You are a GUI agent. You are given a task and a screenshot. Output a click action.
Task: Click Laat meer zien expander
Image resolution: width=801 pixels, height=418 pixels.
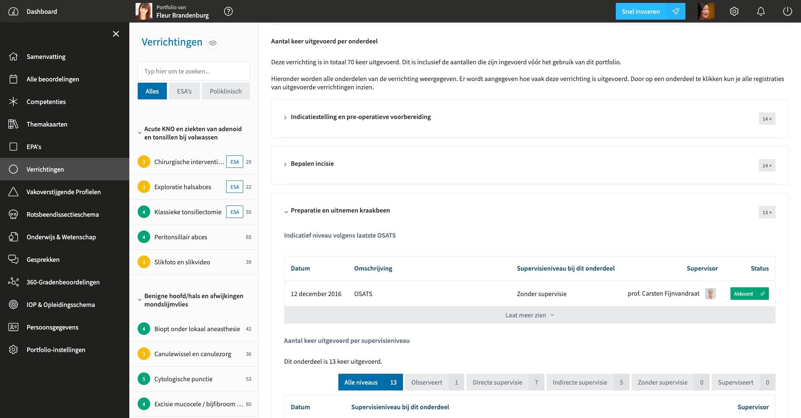click(x=530, y=315)
